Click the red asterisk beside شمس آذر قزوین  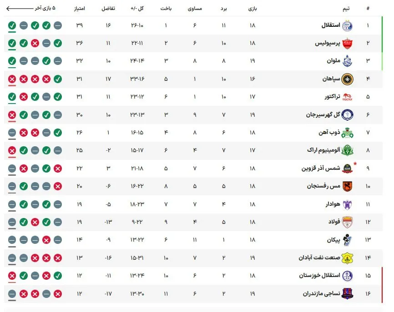pos(355,164)
